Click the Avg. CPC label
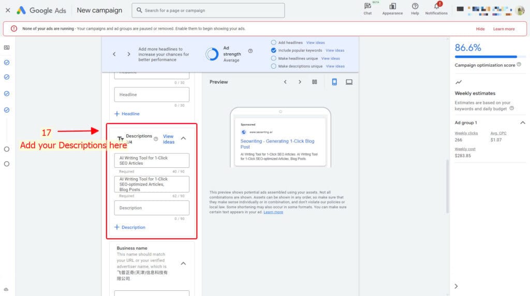This screenshot has width=530, height=296. [498, 133]
